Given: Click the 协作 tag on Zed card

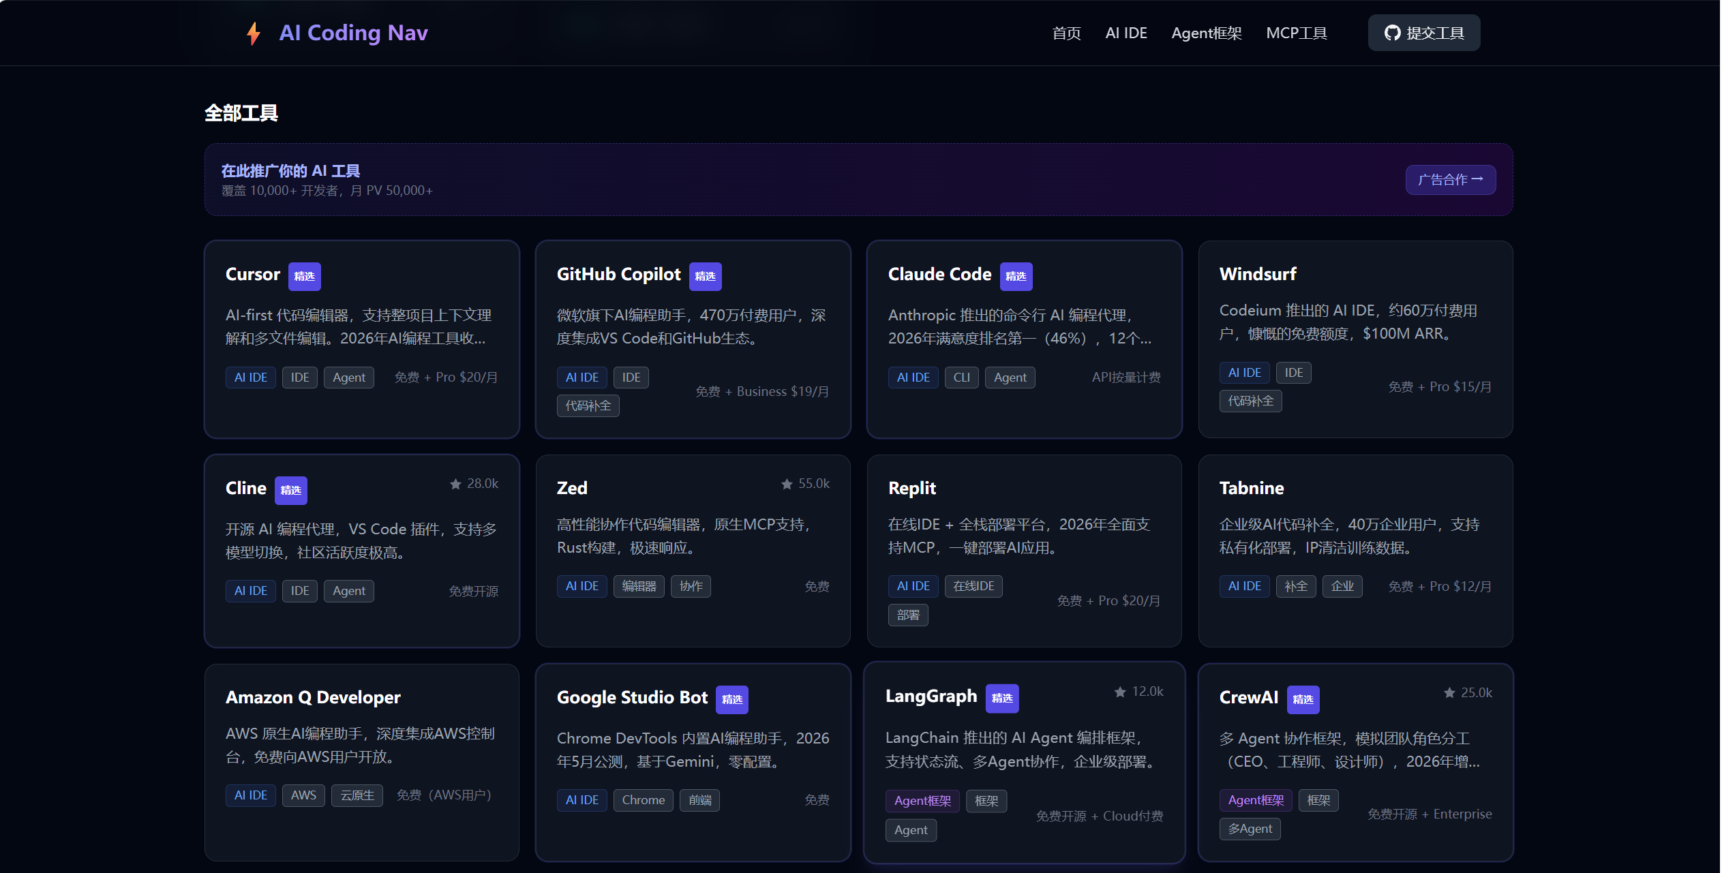Looking at the screenshot, I should pos(691,587).
